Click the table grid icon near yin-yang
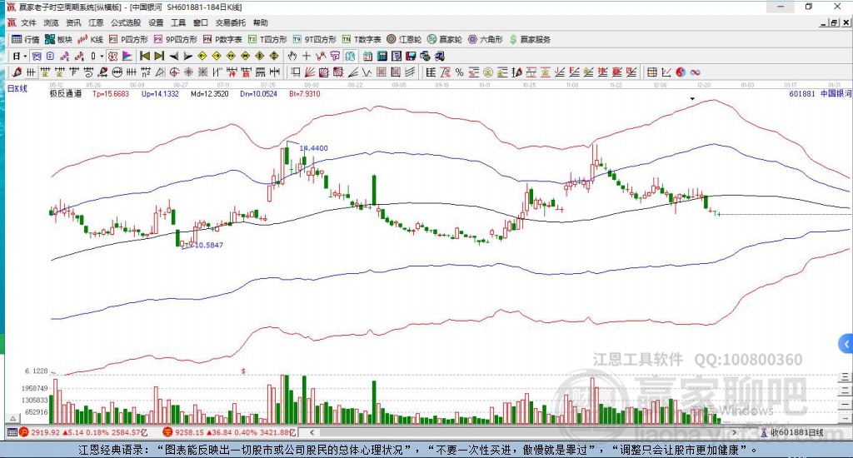 tap(651, 72)
